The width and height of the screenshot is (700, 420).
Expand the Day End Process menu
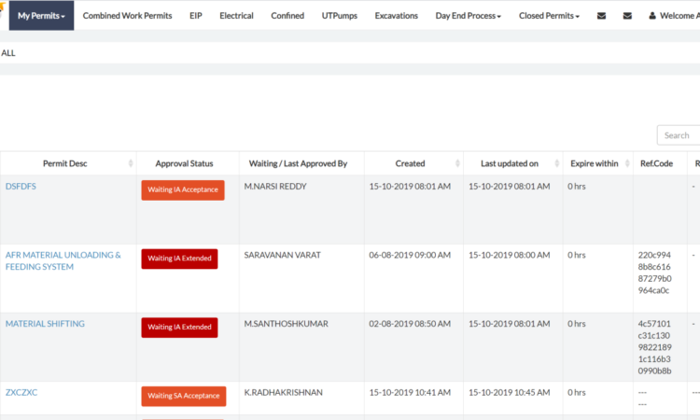(x=468, y=16)
